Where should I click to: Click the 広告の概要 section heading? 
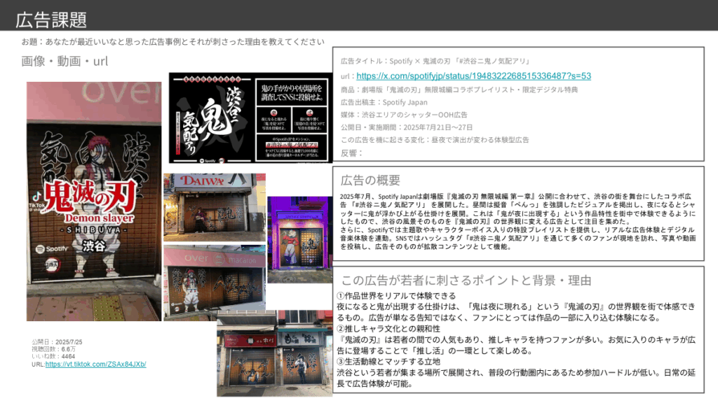point(370,181)
